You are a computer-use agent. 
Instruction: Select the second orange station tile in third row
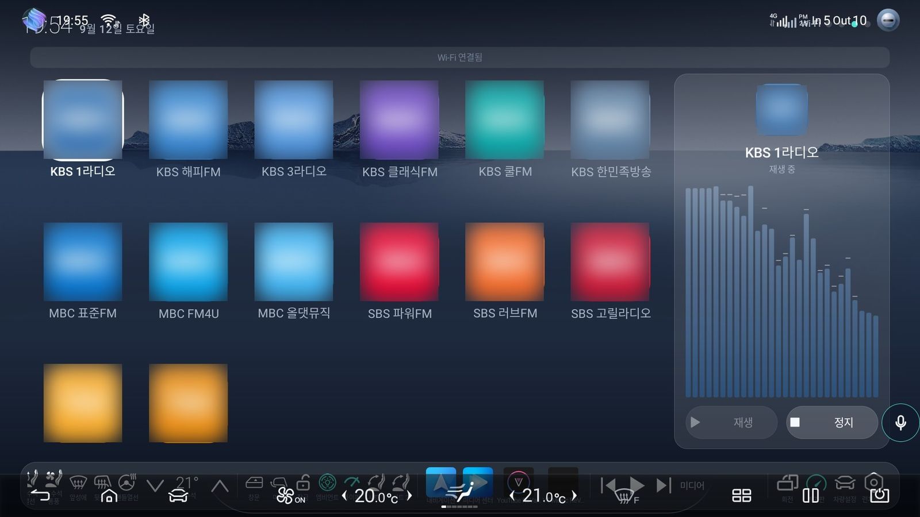188,403
